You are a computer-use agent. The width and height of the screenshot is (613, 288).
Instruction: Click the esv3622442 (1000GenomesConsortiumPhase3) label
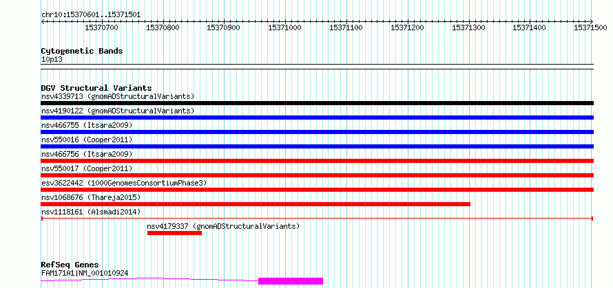point(124,183)
